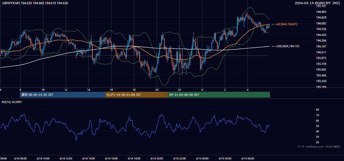Click RSI scale value 70
This screenshot has height=161, width=344.
coord(317,115)
